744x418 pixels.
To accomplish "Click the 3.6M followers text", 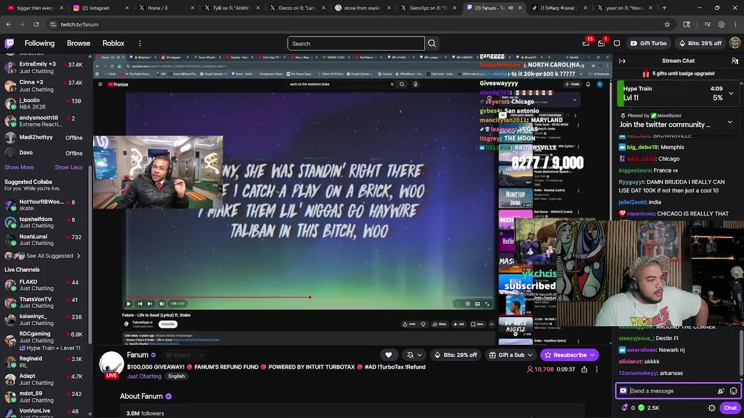I will click(145, 413).
